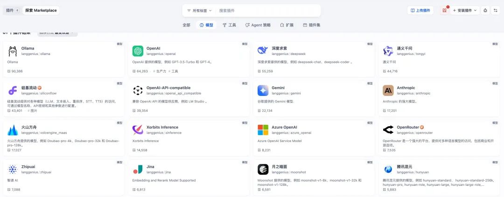Expand the 安装插件 dropdown
This screenshot has width=504, height=197.
coord(465,10)
